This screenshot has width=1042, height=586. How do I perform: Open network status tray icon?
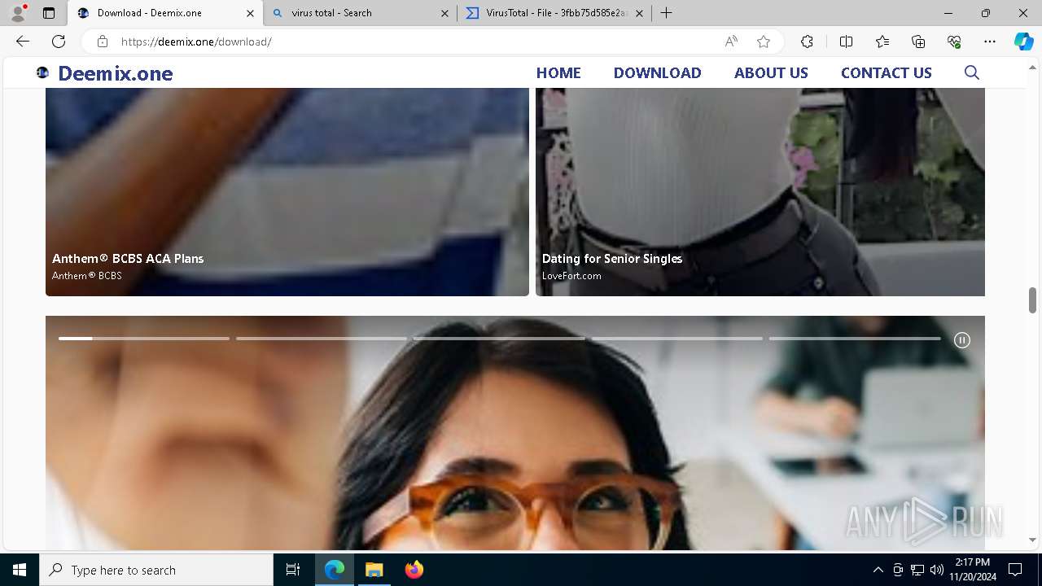tap(917, 570)
